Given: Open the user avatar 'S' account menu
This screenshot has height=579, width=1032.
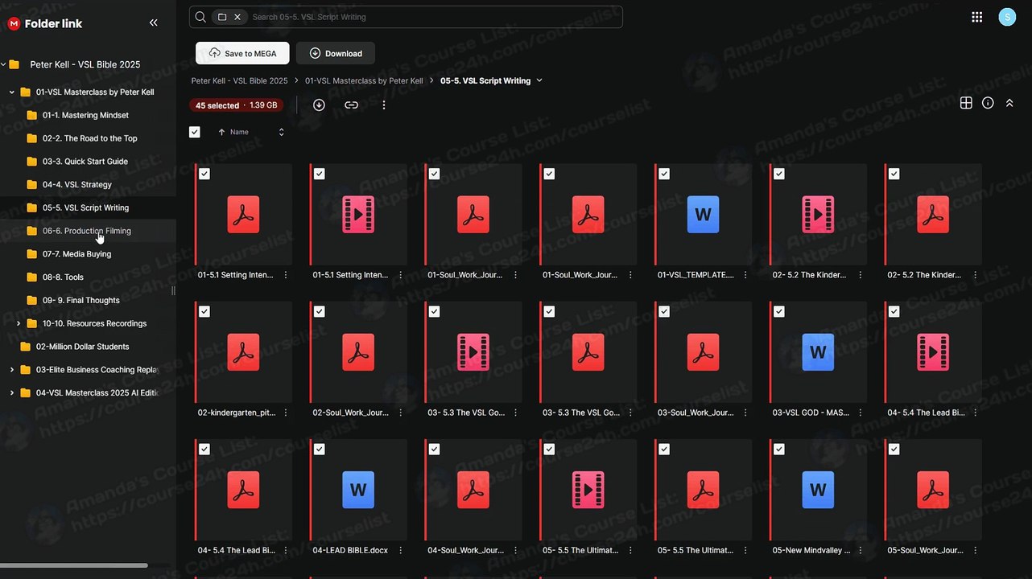Looking at the screenshot, I should [1007, 17].
